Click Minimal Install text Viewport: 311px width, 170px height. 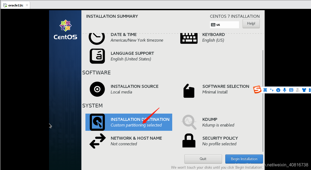(x=215, y=92)
